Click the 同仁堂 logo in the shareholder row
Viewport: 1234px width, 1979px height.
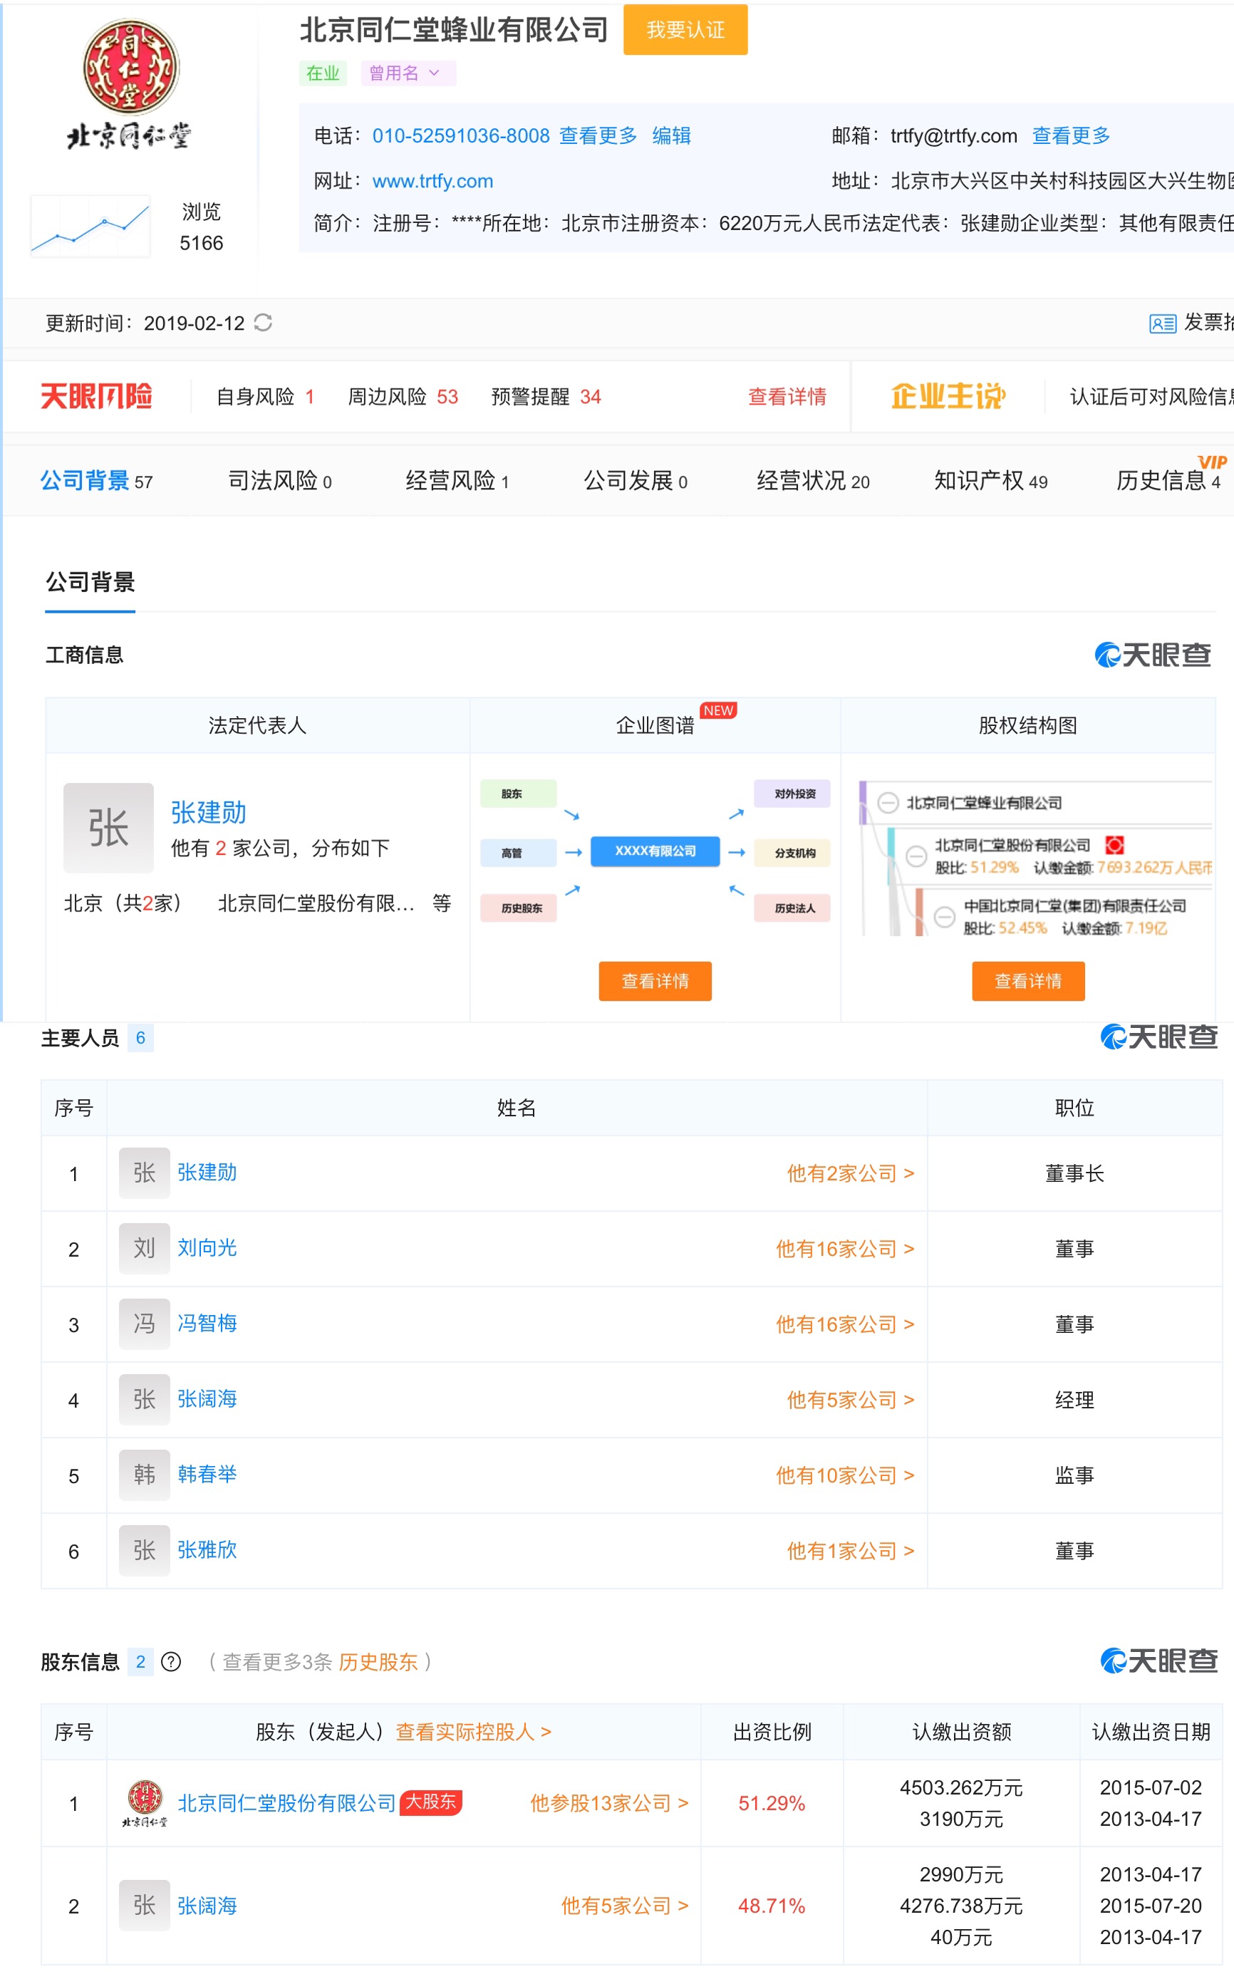point(145,1803)
